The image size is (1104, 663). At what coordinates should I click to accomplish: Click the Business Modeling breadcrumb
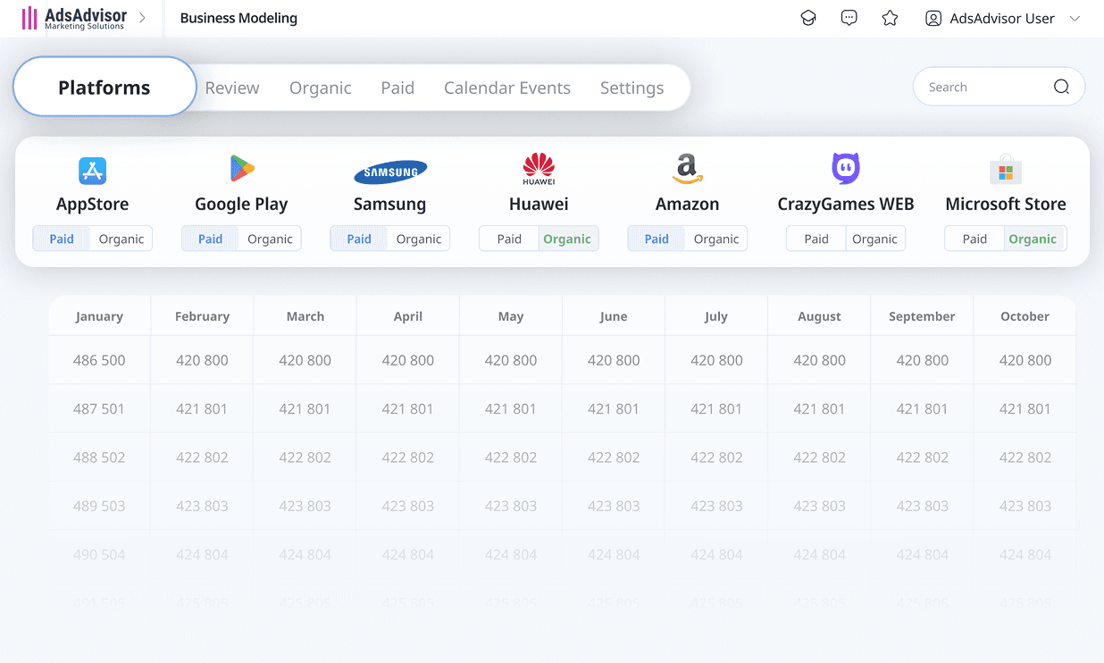point(238,18)
